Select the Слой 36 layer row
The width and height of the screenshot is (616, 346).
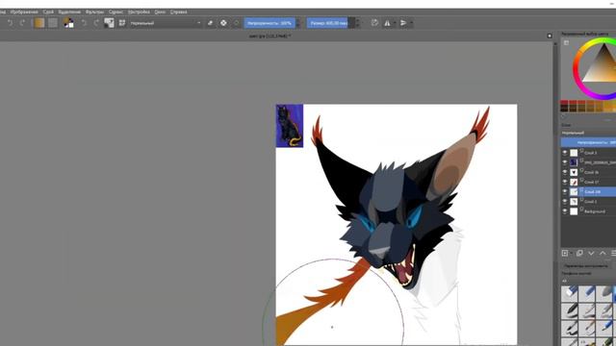(x=588, y=172)
